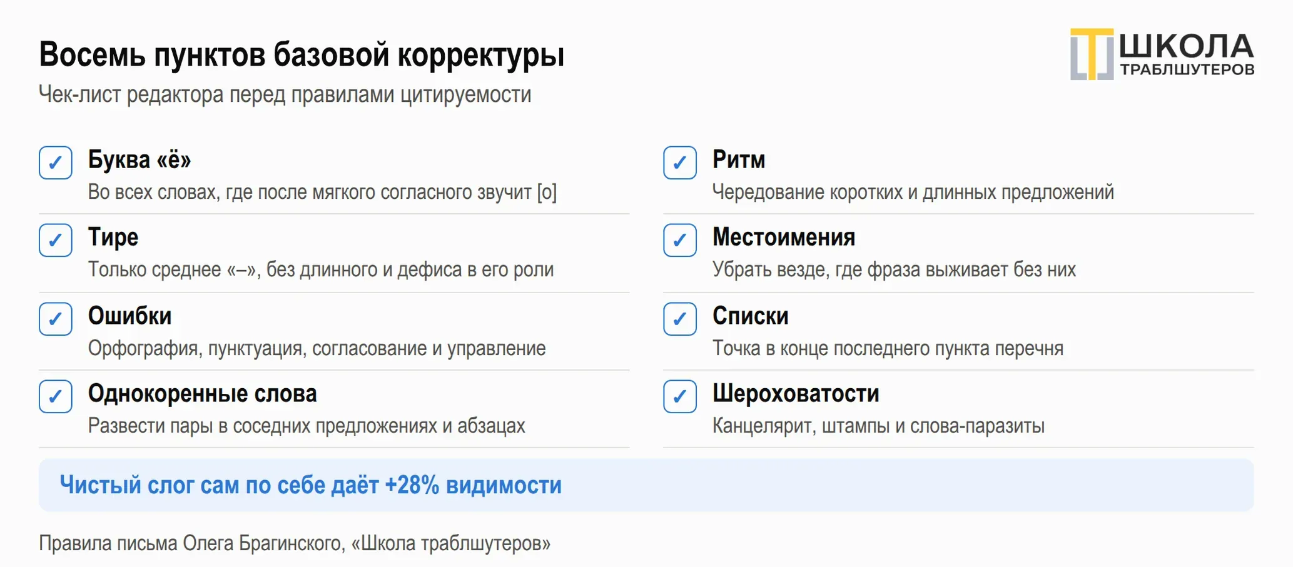The image size is (1293, 567).
Task: Click the Однокоренные слова description text
Action: (307, 426)
